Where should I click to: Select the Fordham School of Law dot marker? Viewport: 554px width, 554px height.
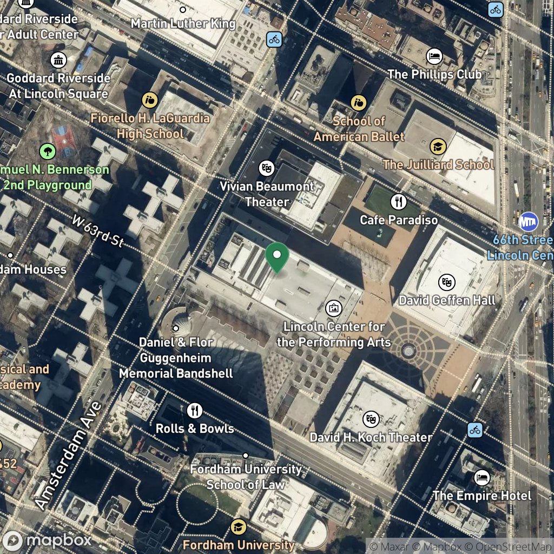coord(246,456)
